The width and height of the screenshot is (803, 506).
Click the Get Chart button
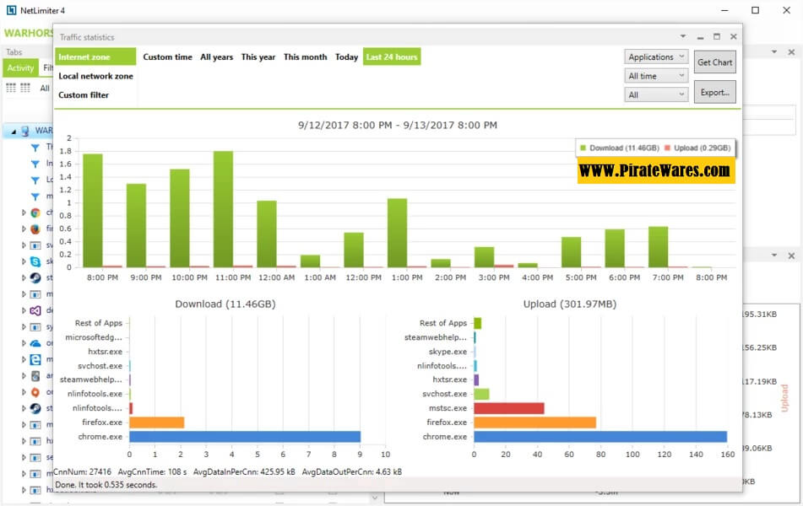click(714, 62)
